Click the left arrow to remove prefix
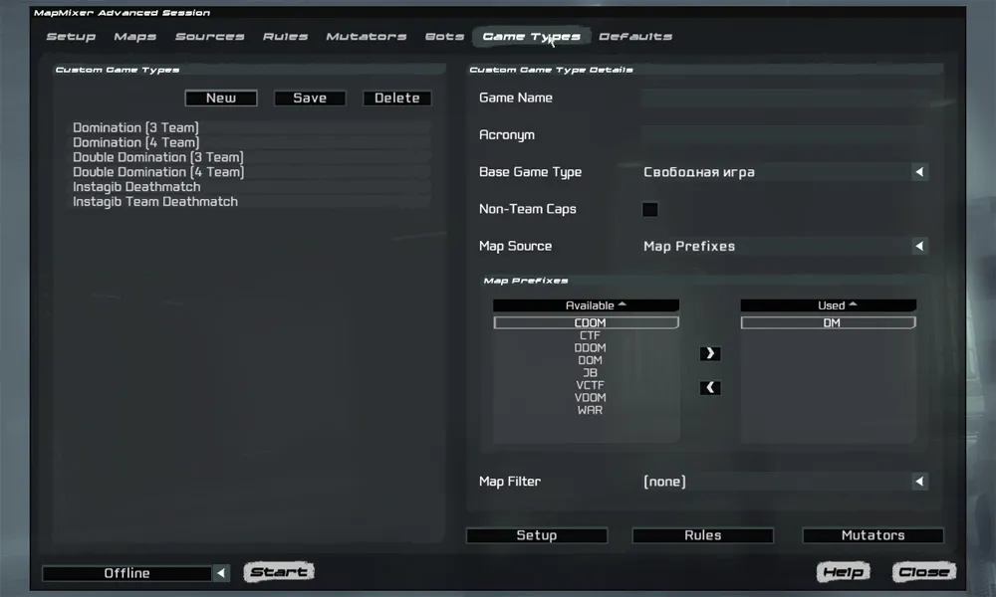 pyautogui.click(x=710, y=388)
